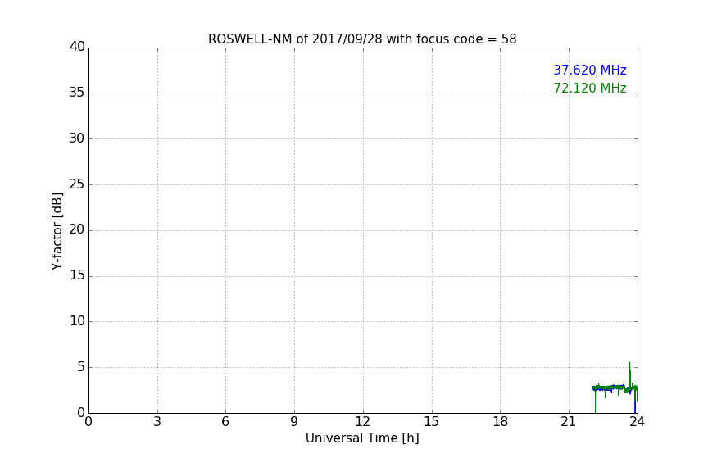Click the y-axis tick label '10'
Viewport: 708px width, 472px height.
[x=77, y=321]
